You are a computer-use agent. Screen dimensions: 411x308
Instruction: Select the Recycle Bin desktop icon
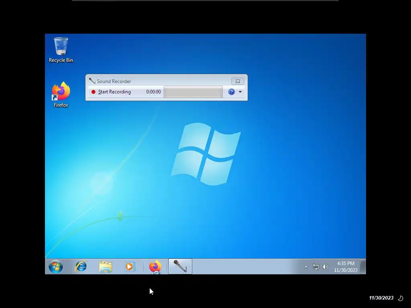click(x=61, y=50)
